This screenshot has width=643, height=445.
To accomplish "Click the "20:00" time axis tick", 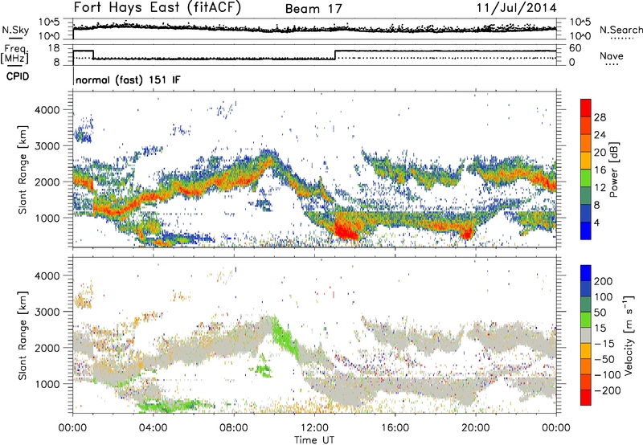I will [476, 428].
